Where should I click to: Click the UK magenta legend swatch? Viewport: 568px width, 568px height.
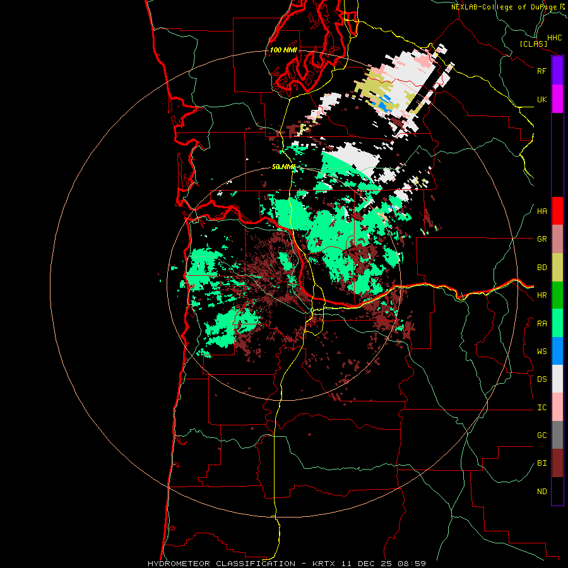point(557,99)
